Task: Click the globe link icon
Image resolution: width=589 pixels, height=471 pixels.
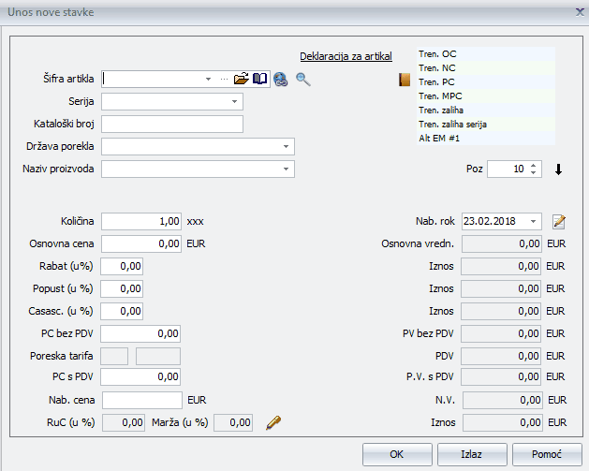Action: [280, 80]
